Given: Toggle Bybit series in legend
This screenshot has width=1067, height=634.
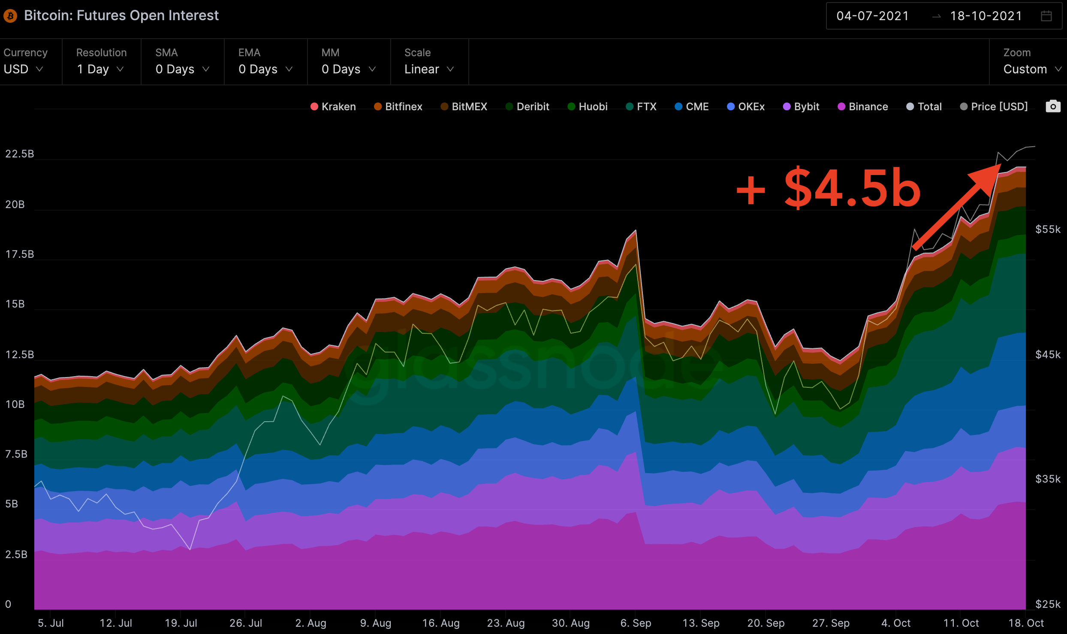Looking at the screenshot, I should click(x=806, y=106).
